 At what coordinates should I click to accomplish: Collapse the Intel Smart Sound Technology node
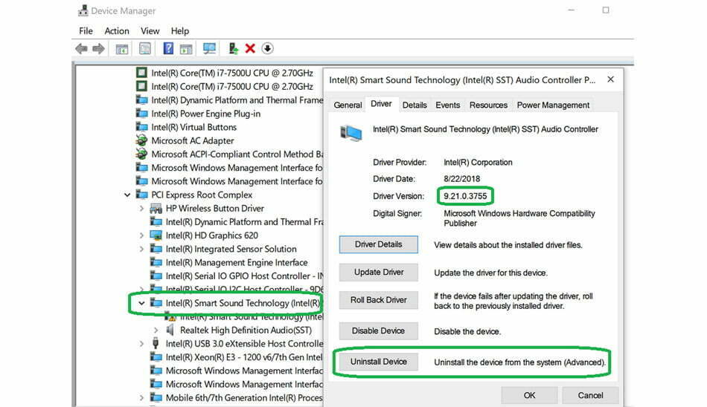141,303
